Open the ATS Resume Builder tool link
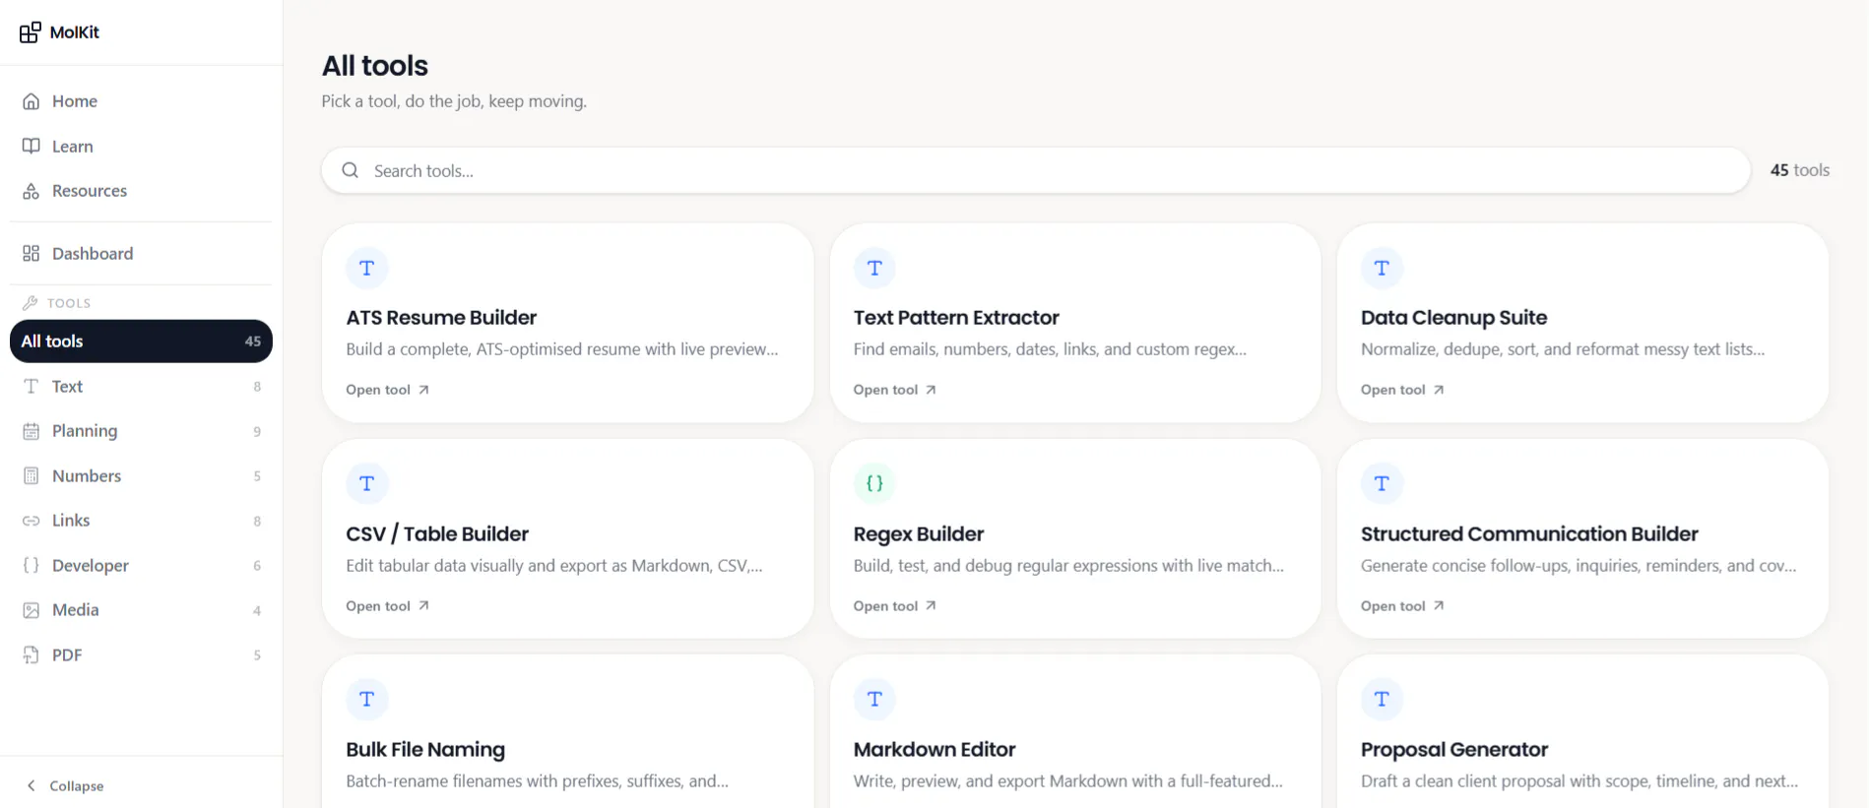This screenshot has width=1869, height=808. (x=387, y=390)
